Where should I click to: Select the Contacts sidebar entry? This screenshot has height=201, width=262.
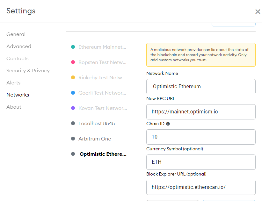click(17, 58)
